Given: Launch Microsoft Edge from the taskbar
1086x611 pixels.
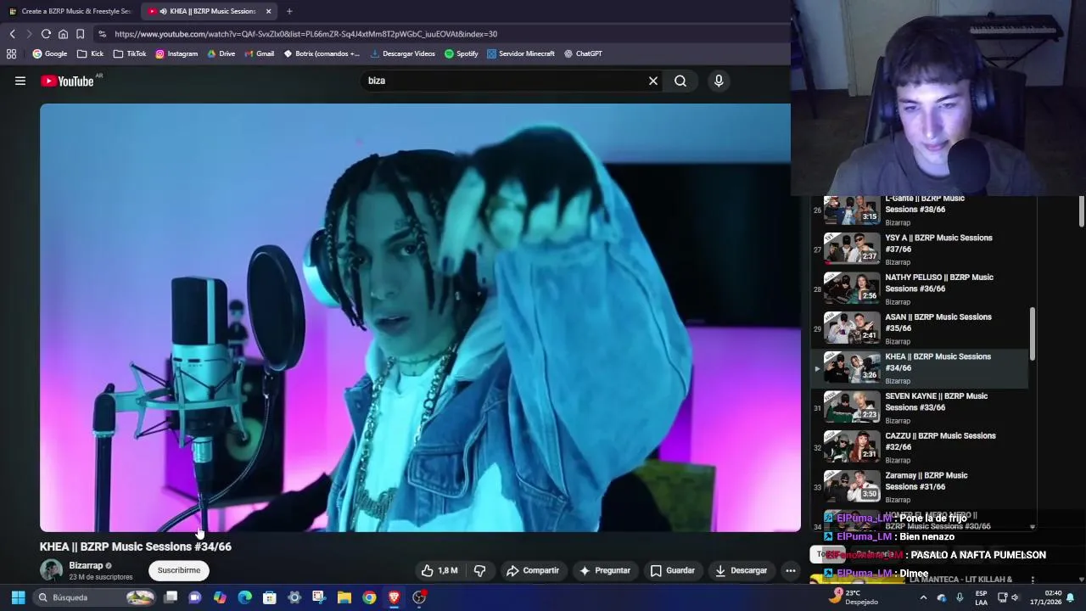Looking at the screenshot, I should click(x=245, y=597).
